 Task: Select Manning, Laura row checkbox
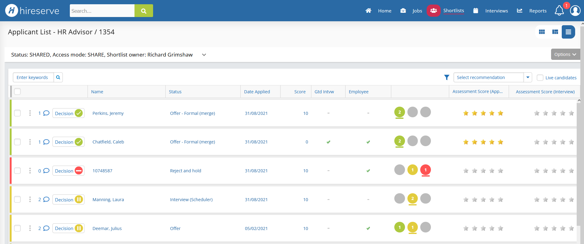pos(17,199)
